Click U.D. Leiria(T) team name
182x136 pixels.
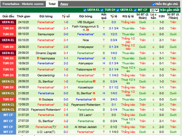[46, 132]
